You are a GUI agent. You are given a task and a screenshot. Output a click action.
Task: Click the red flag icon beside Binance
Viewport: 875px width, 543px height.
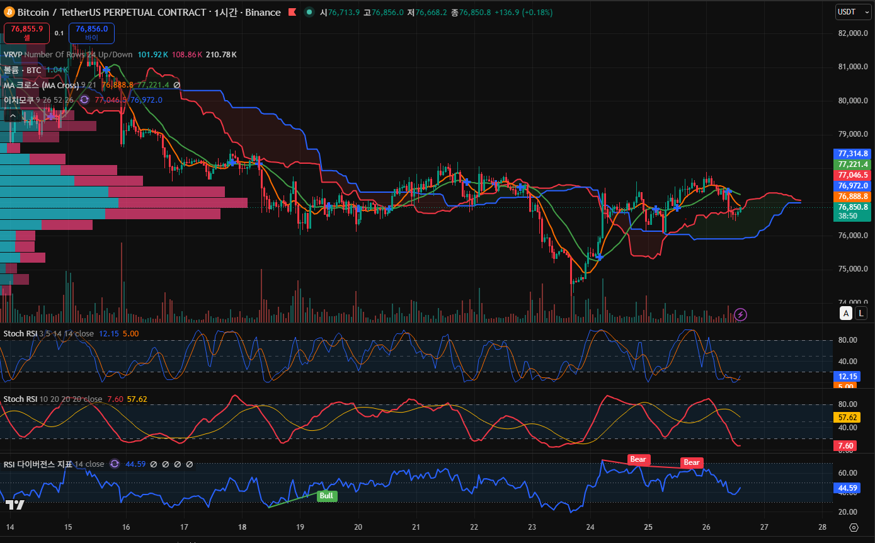[x=292, y=12]
